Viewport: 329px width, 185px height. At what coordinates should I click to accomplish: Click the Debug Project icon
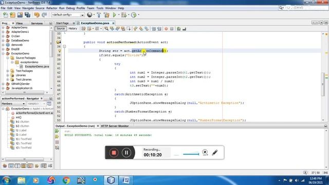(x=124, y=15)
